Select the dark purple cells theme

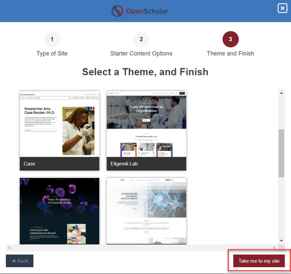point(59,211)
